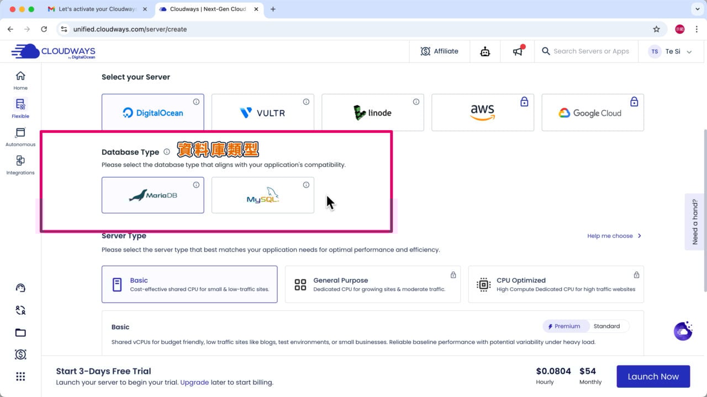Click the Upgrade link in trial banner

pos(194,382)
